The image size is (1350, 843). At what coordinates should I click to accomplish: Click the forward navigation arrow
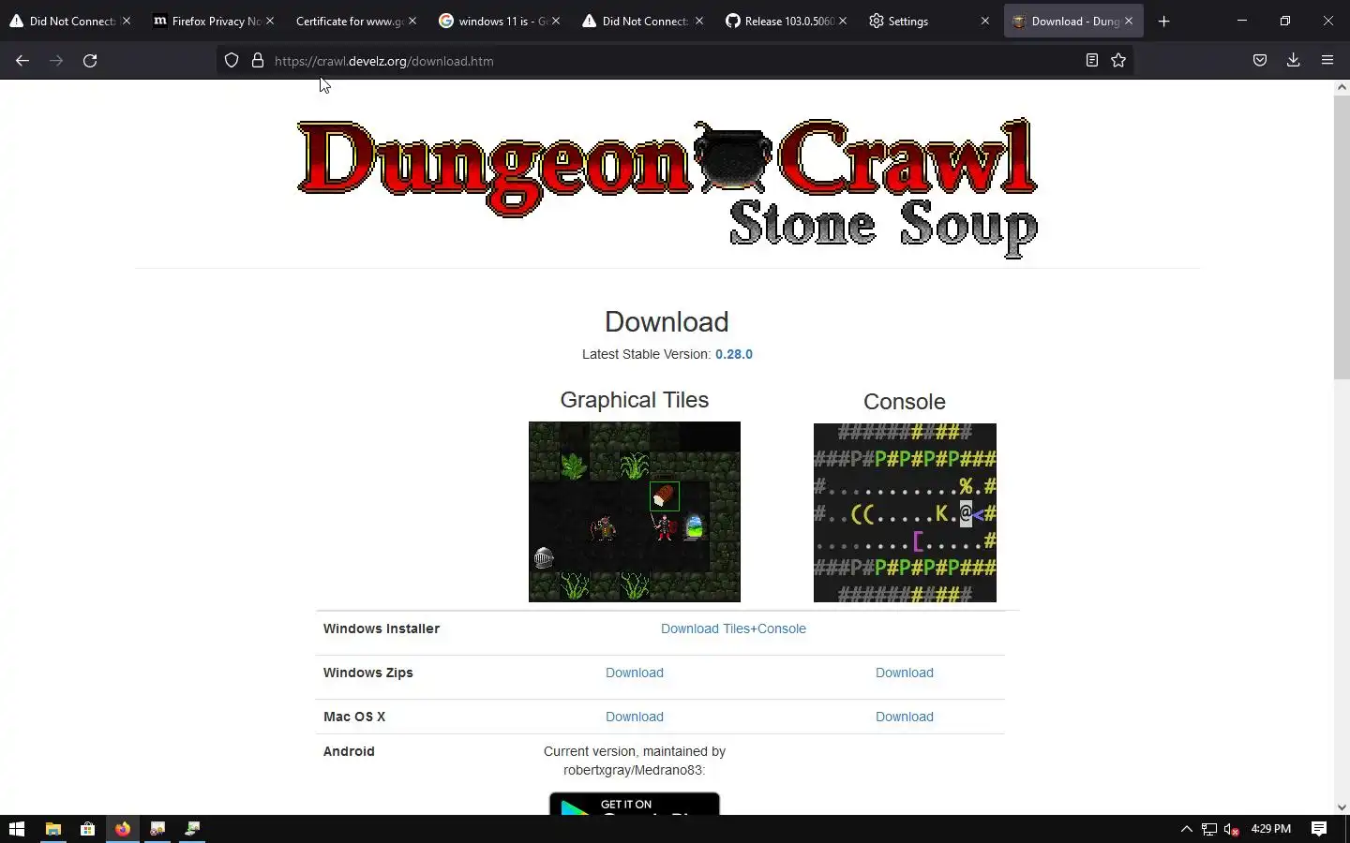pos(56,61)
